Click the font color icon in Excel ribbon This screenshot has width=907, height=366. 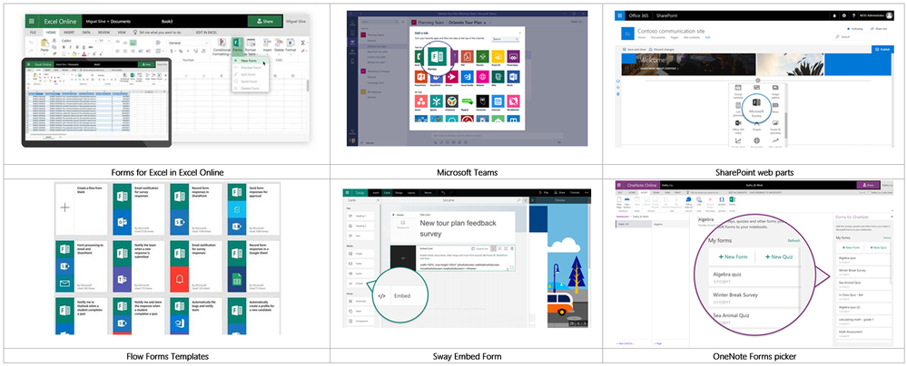pos(84,53)
